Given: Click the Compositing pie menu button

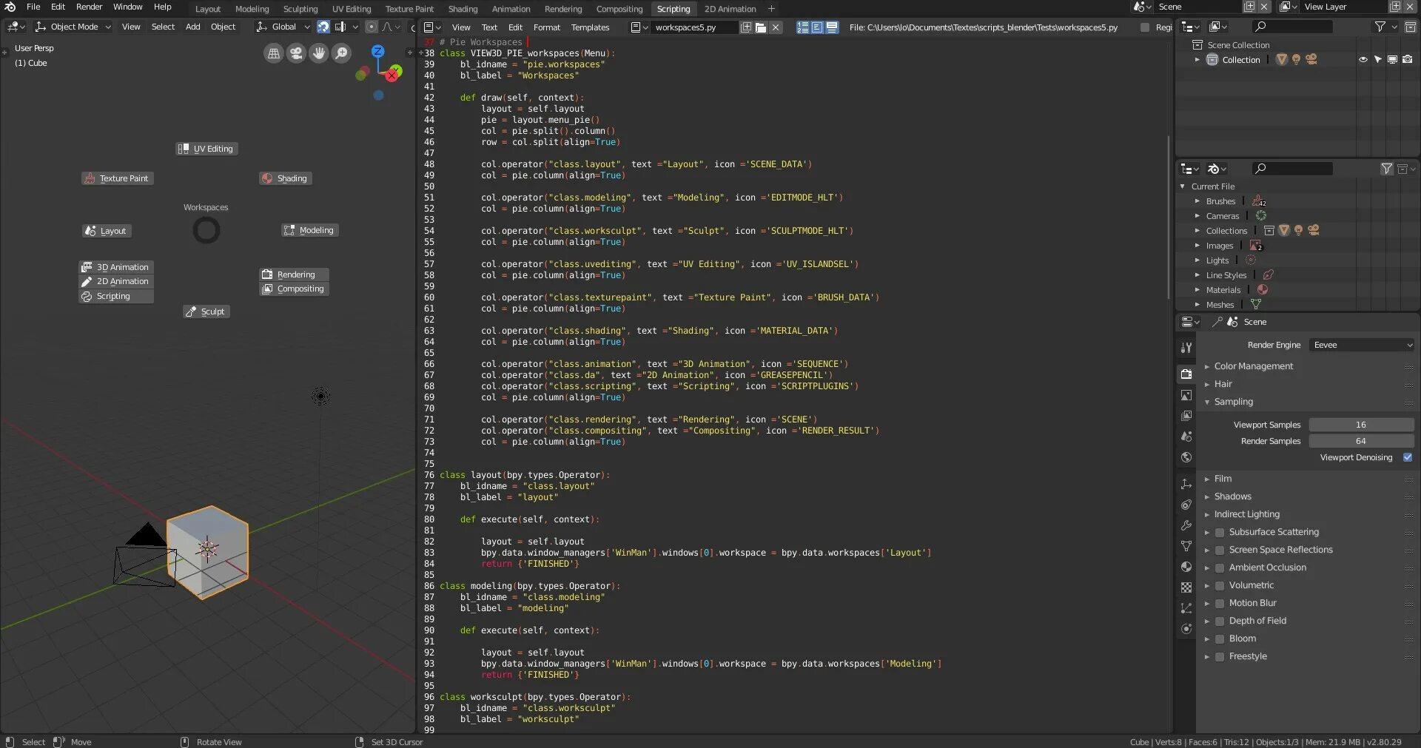Looking at the screenshot, I should click(294, 289).
